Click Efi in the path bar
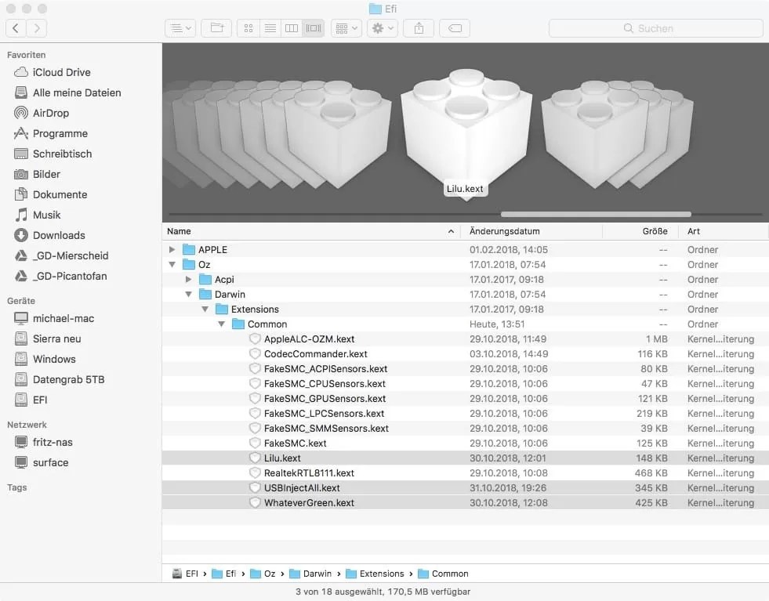769x601 pixels. pyautogui.click(x=224, y=574)
